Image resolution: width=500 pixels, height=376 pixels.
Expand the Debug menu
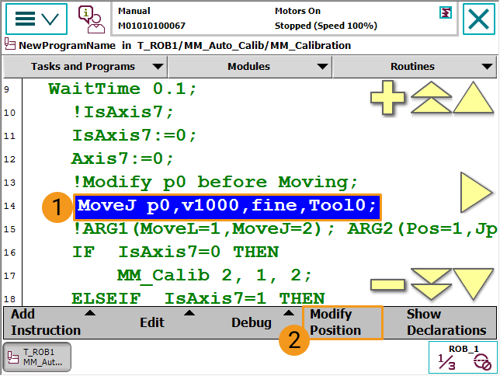pyautogui.click(x=252, y=322)
